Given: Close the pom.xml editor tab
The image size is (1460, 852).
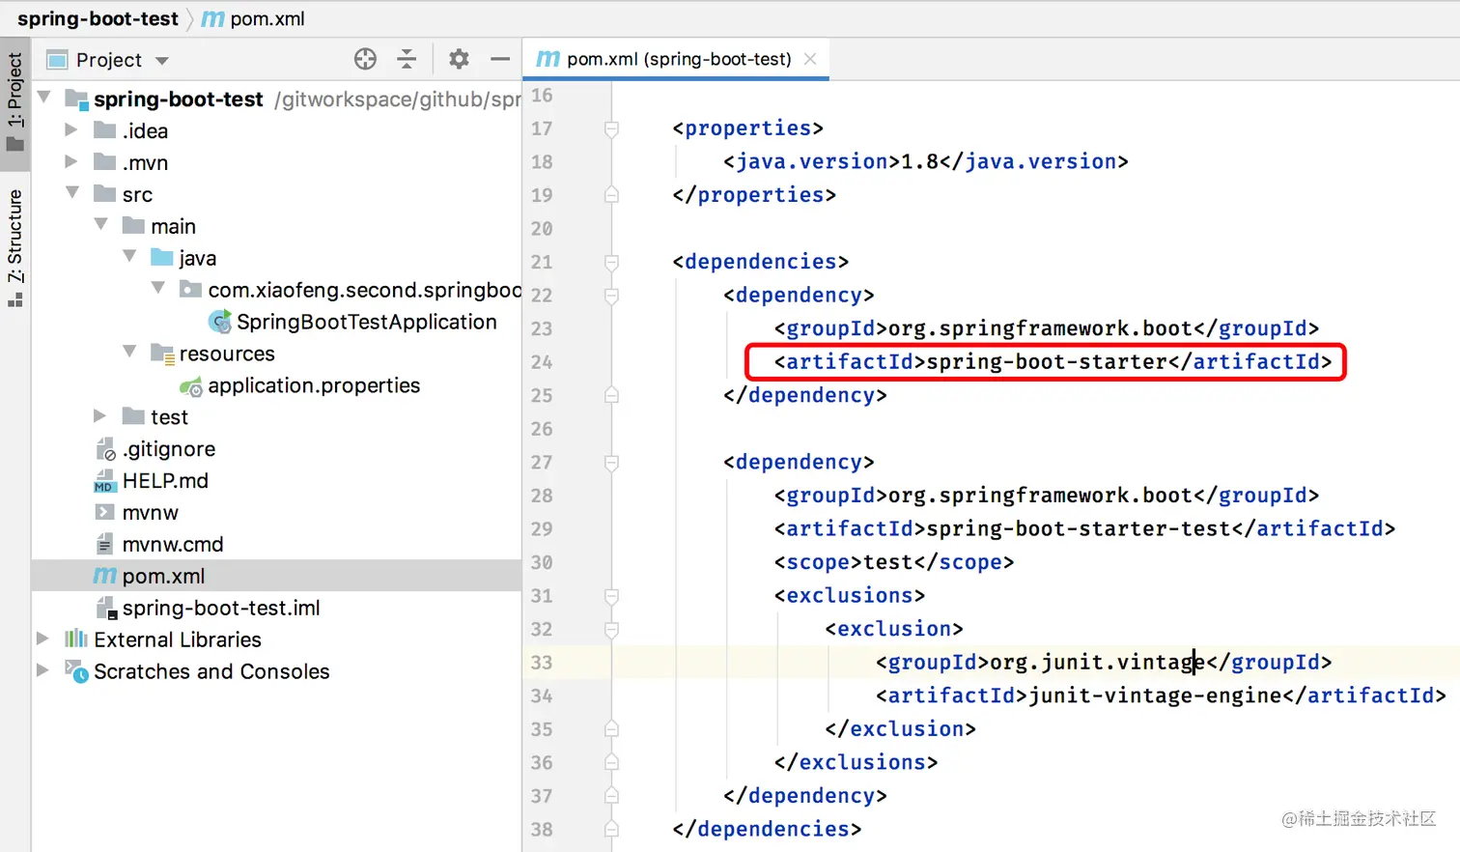Looking at the screenshot, I should 810,59.
